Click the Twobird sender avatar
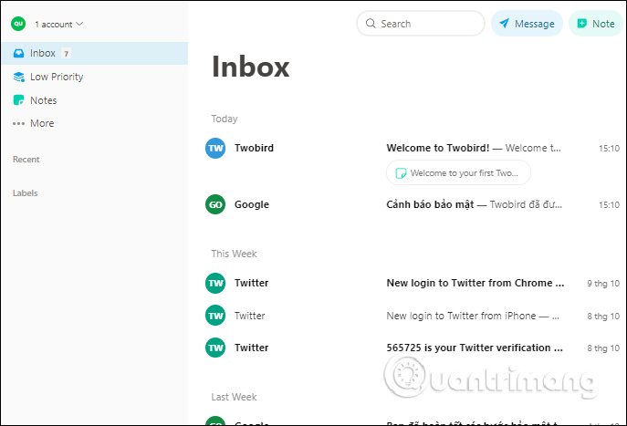The width and height of the screenshot is (627, 426). (x=215, y=149)
